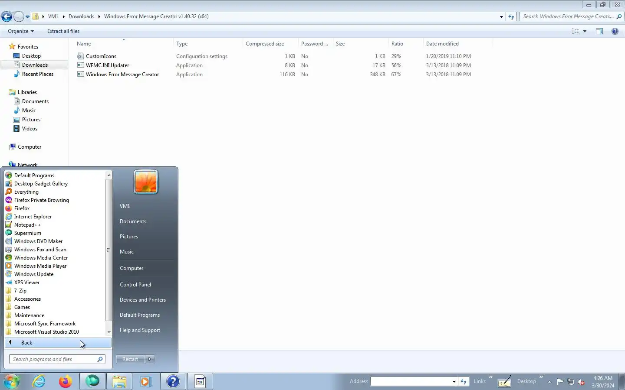This screenshot has width=625, height=390.
Task: Launch Supermium from the programs list
Action: click(x=27, y=233)
